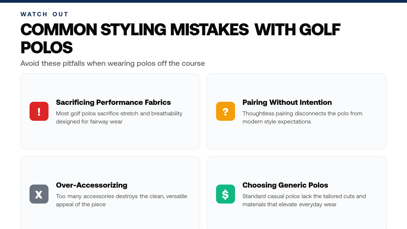Select the Choosing Generic Polos heading
Image resolution: width=407 pixels, height=229 pixels.
pyautogui.click(x=285, y=185)
